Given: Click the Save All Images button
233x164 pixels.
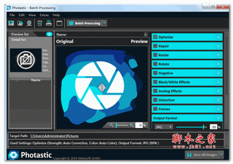Looking at the screenshot, I should click(202, 155).
